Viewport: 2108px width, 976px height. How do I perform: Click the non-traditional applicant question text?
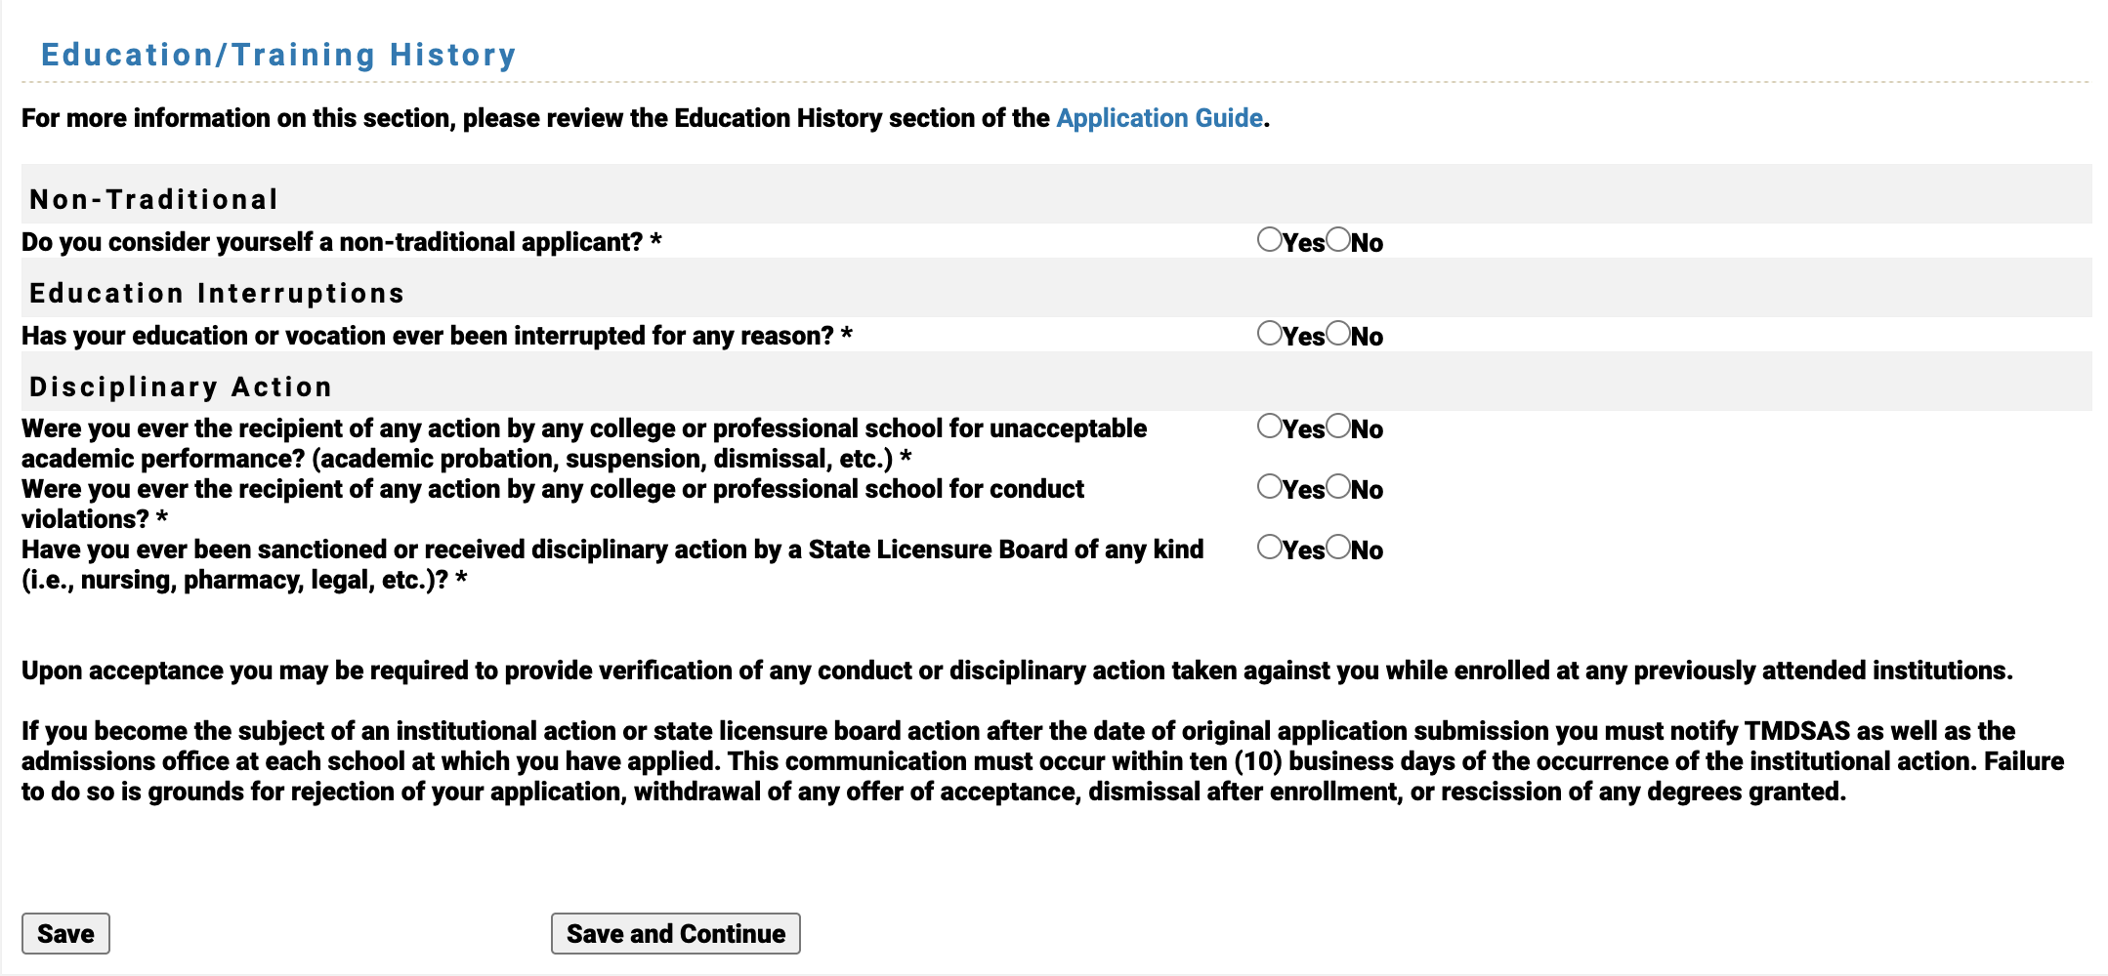(x=340, y=241)
